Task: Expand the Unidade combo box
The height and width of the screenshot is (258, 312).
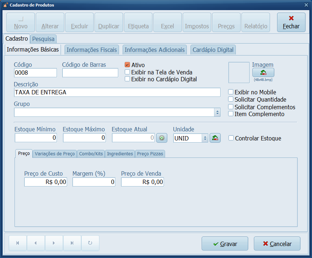Action: 205,138
